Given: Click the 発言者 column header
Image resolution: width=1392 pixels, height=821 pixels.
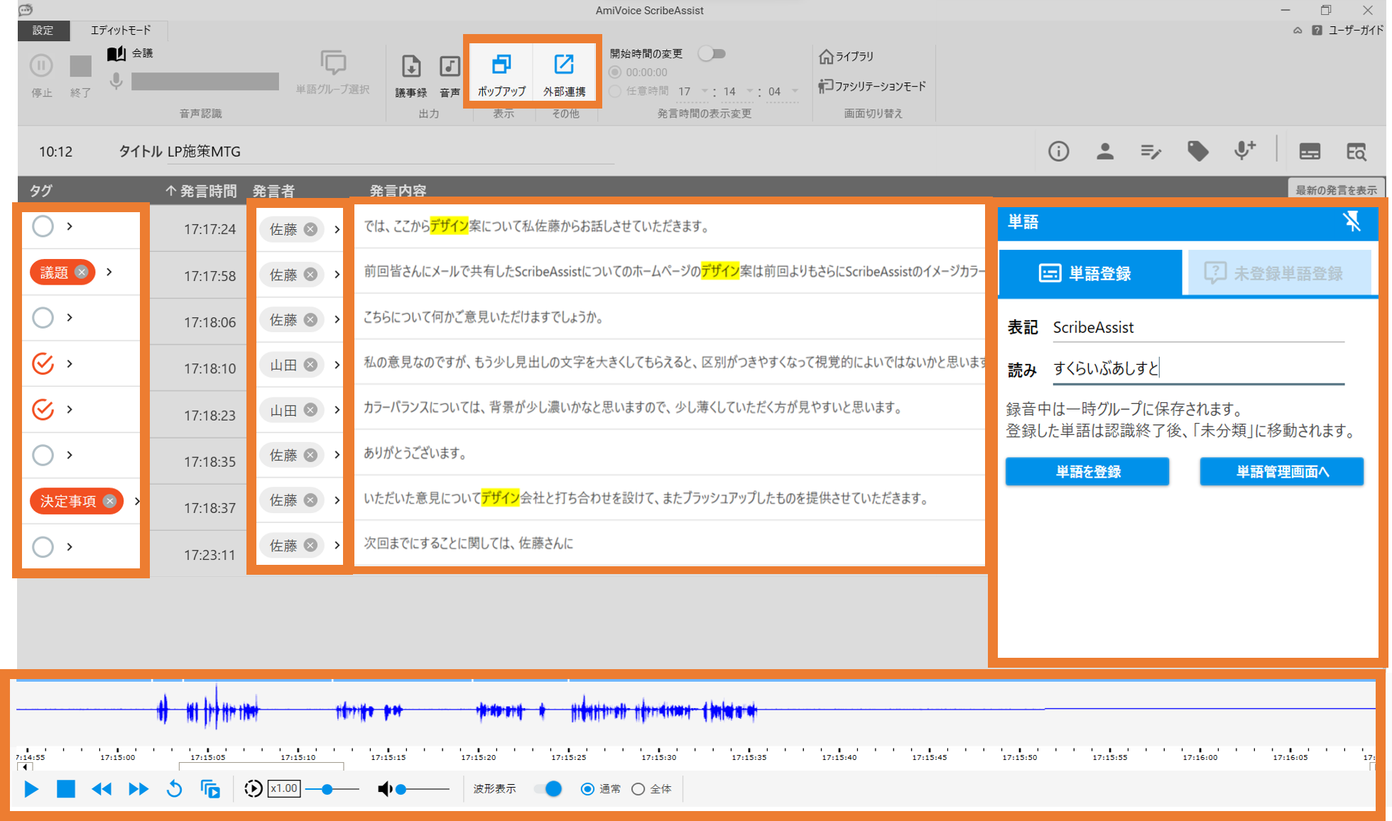Looking at the screenshot, I should click(x=273, y=191).
